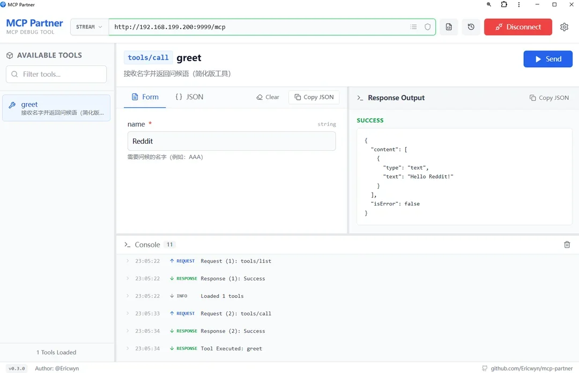Click the name field containing Reddit
The width and height of the screenshot is (579, 373).
(x=232, y=141)
